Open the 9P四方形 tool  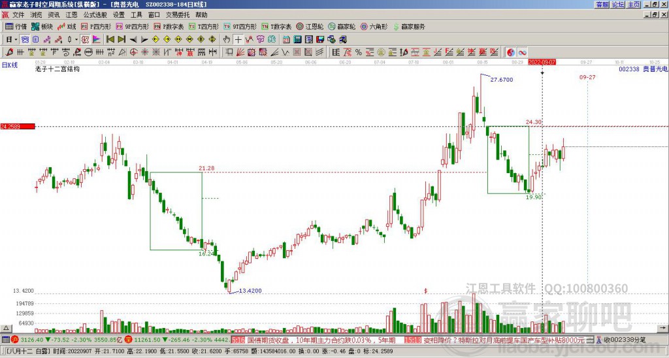(x=133, y=26)
